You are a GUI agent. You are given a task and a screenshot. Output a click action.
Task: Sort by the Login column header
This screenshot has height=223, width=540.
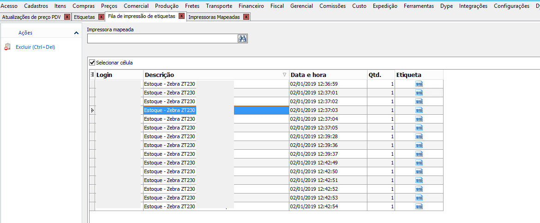point(119,75)
